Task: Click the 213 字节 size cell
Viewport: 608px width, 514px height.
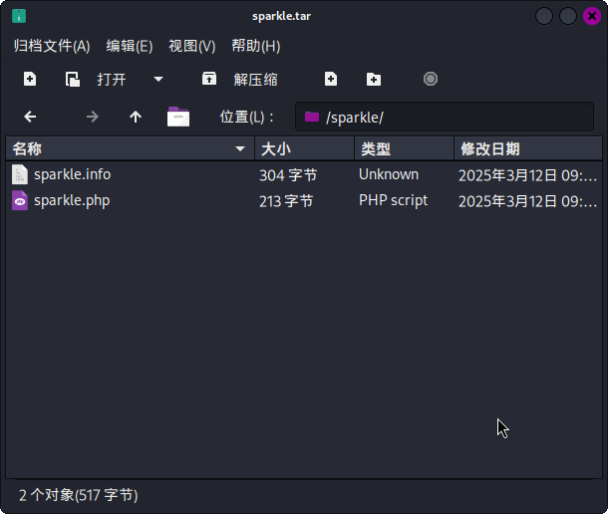Action: point(286,201)
